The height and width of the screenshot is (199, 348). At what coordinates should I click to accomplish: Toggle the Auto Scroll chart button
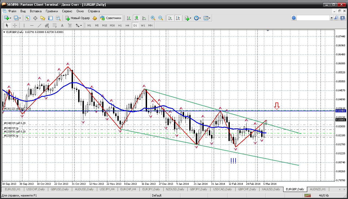170,18
